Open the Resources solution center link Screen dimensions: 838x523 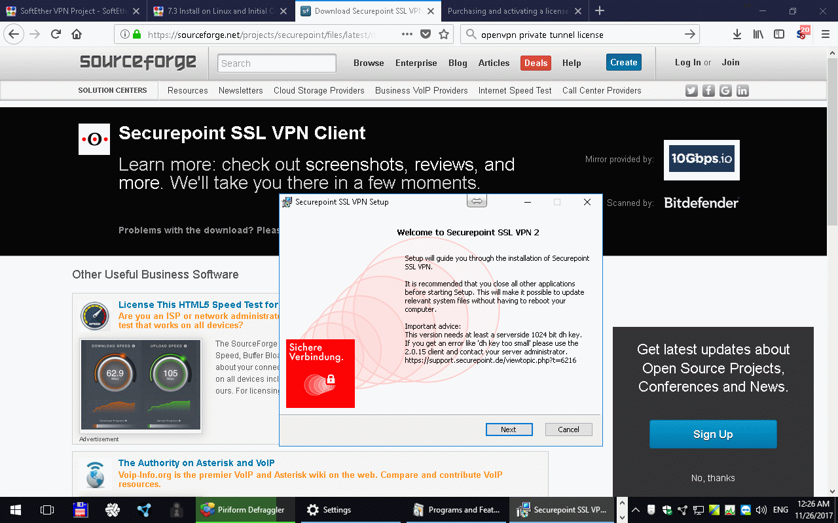[187, 91]
